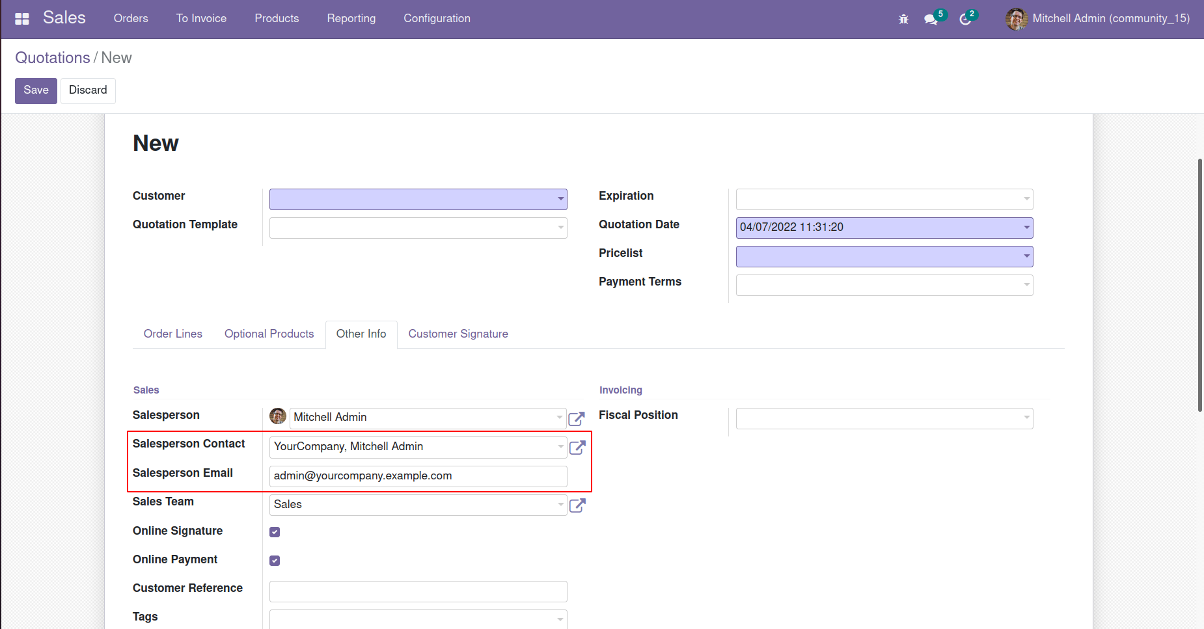
Task: Open the Tags selection dropdown
Action: pos(560,619)
